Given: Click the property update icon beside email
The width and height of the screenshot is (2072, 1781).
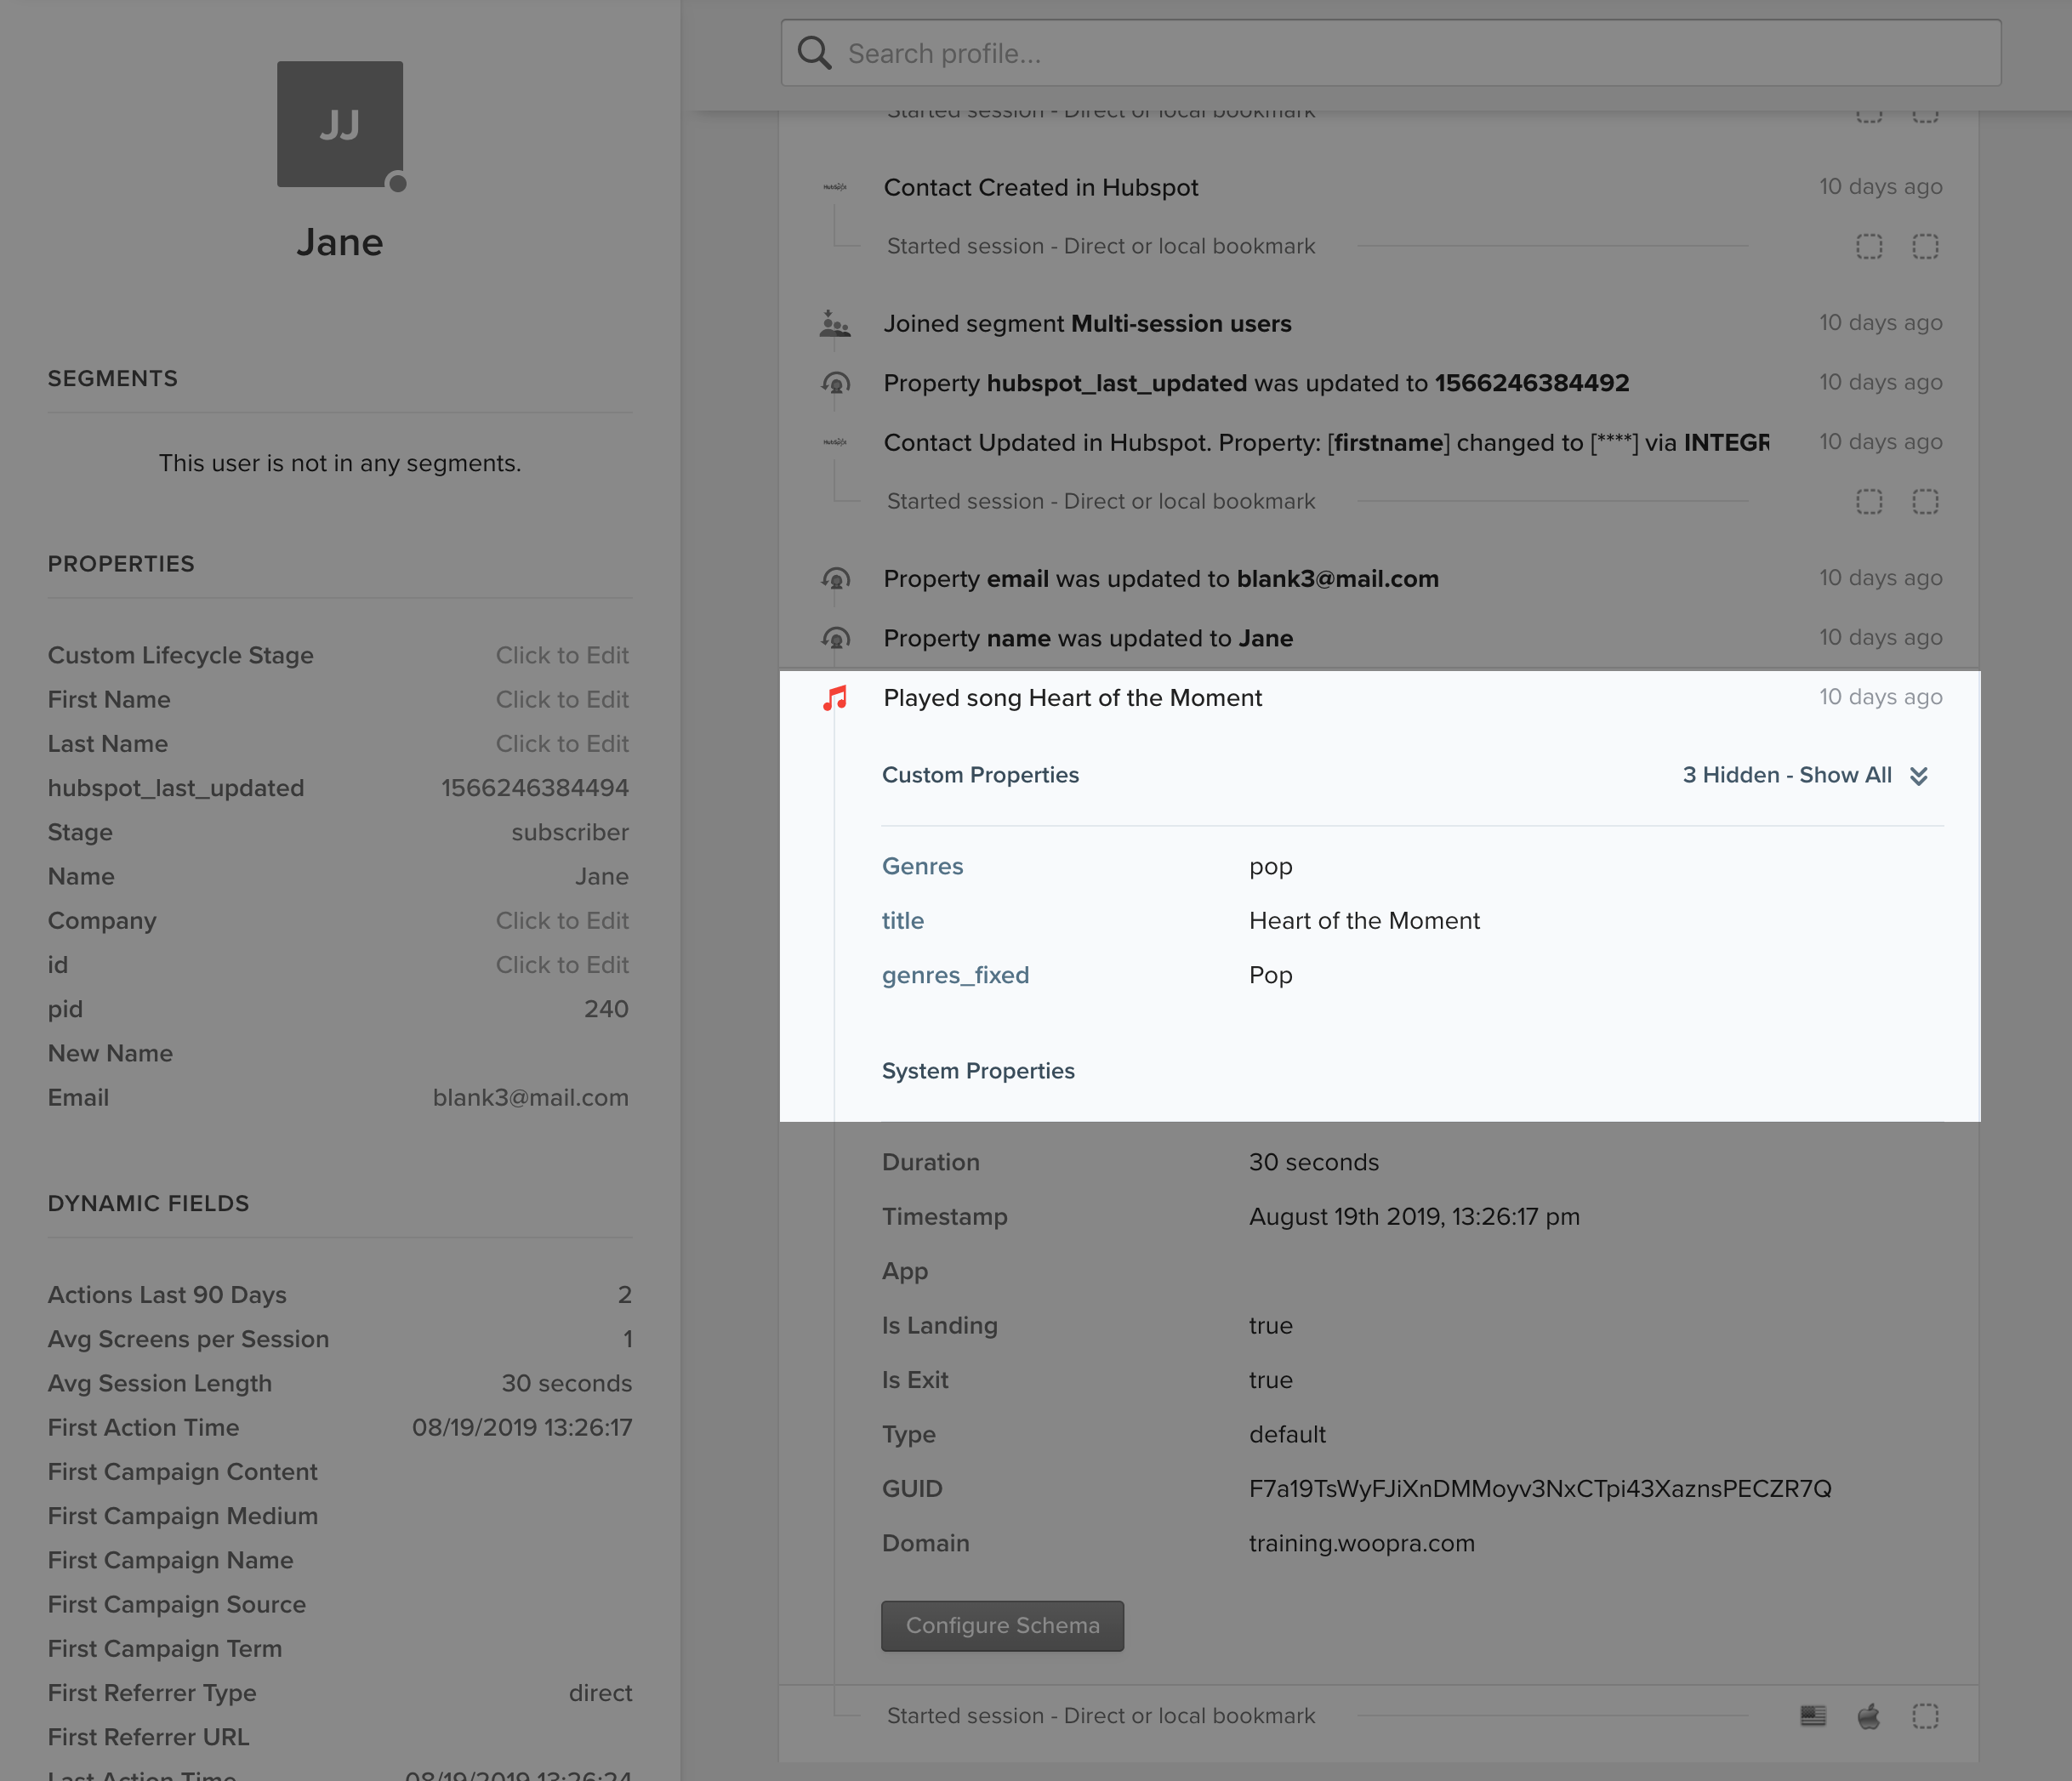Looking at the screenshot, I should point(835,579).
